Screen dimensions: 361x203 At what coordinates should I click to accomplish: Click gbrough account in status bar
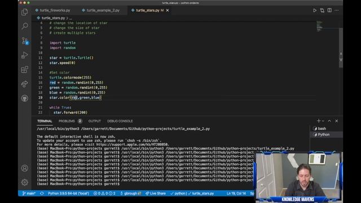[x=130, y=193]
